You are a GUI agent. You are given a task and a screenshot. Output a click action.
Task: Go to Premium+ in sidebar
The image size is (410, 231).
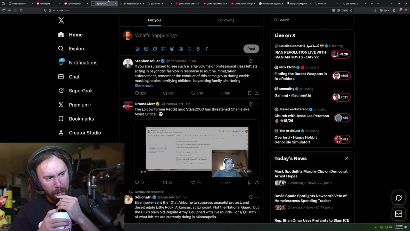(x=75, y=105)
